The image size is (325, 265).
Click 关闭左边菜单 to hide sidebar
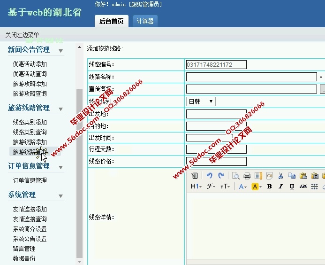(22, 35)
